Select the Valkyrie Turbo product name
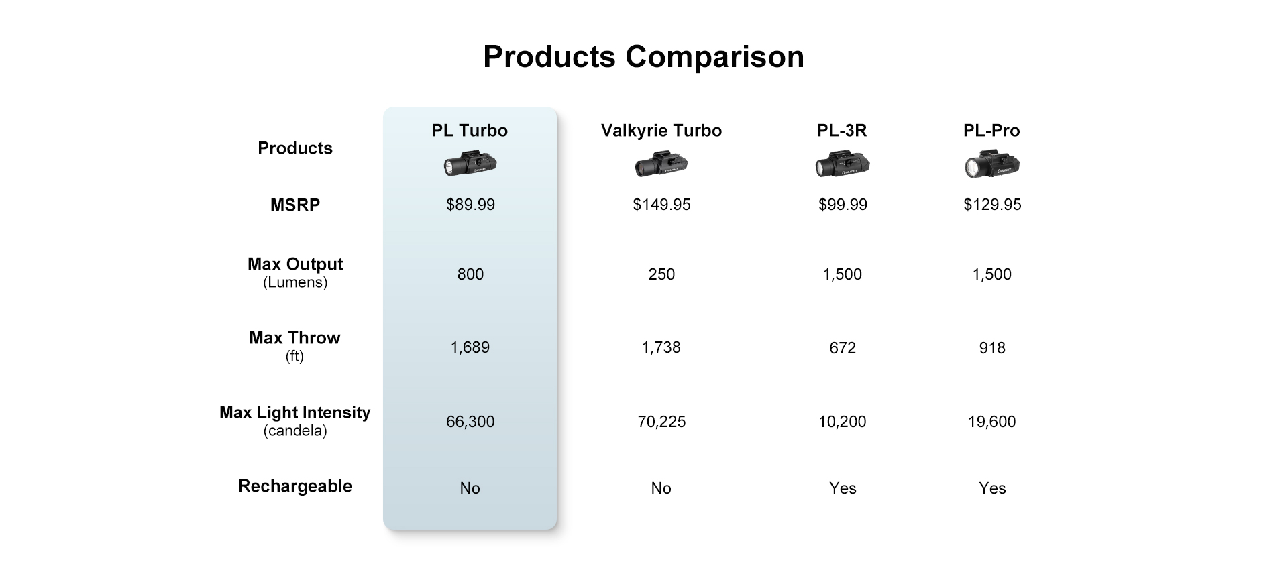1288x570 pixels. (x=661, y=131)
